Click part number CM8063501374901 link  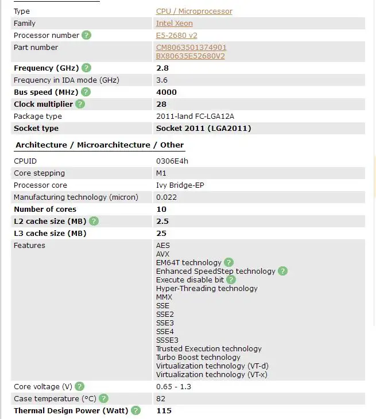point(191,48)
